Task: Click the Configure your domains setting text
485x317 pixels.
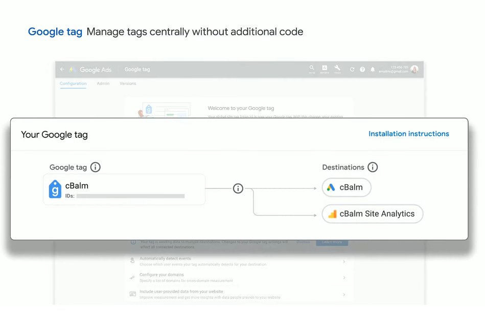Action: [x=161, y=275]
